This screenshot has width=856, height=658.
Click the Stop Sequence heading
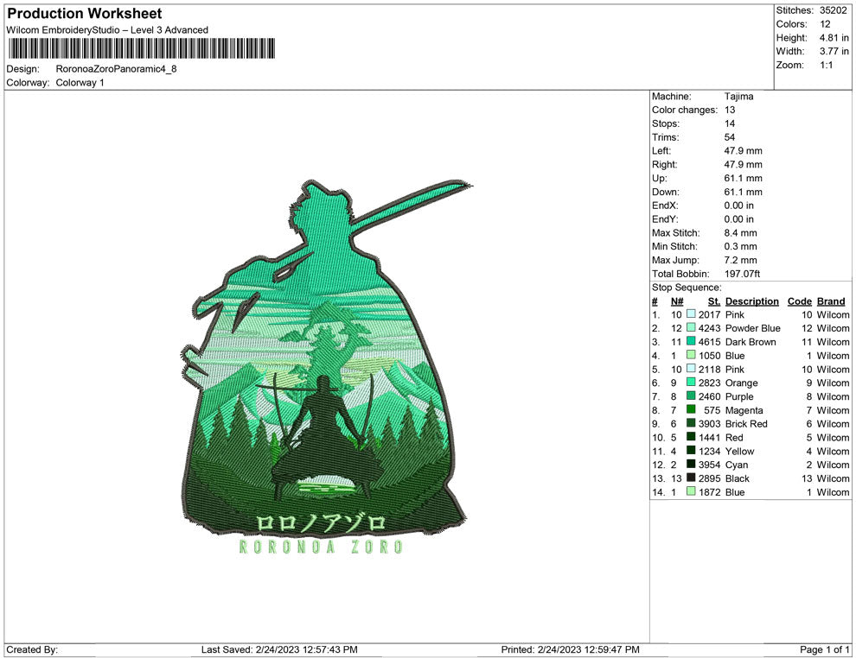click(x=687, y=288)
